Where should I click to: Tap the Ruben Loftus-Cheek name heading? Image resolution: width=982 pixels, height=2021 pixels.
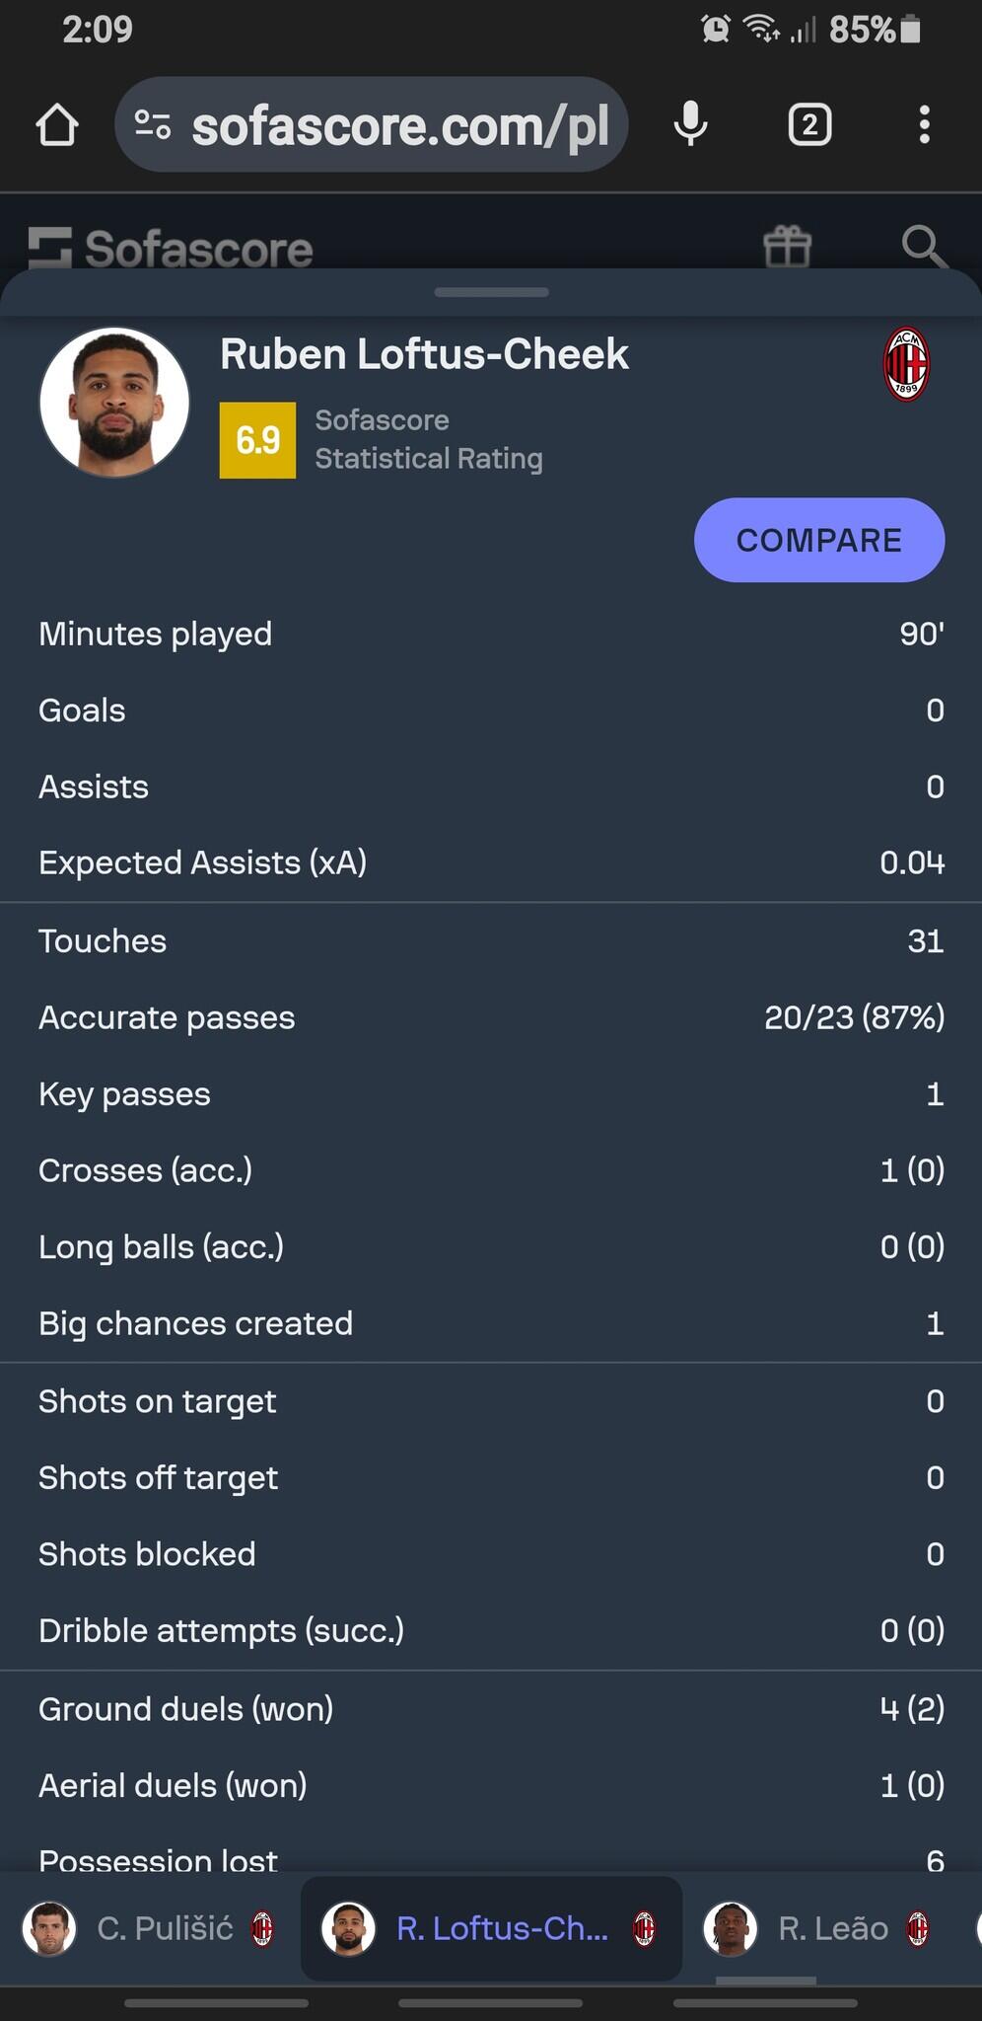(424, 354)
